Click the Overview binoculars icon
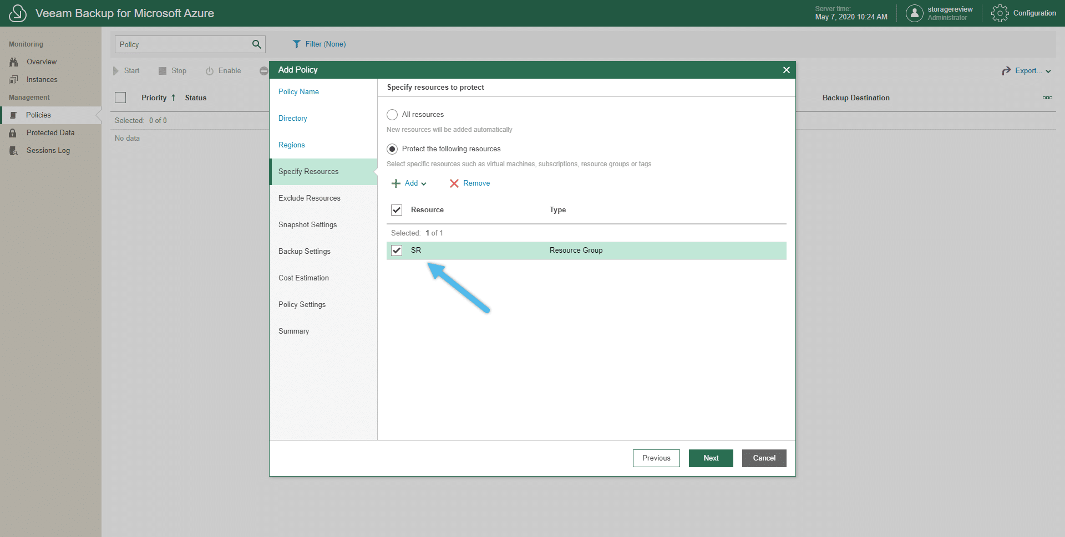1065x537 pixels. tap(13, 62)
